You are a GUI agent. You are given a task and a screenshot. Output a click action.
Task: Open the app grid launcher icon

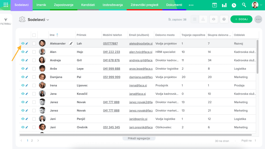point(6,5)
